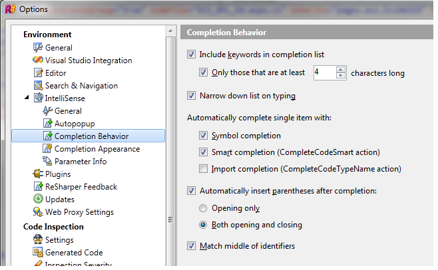
Task: Decrease the characters long spinner value
Action: (341, 76)
